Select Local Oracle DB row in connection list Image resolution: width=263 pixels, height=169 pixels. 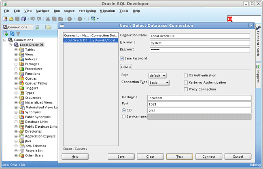click(x=91, y=40)
